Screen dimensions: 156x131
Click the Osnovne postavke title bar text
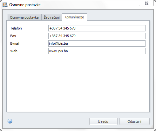[x=25, y=5]
